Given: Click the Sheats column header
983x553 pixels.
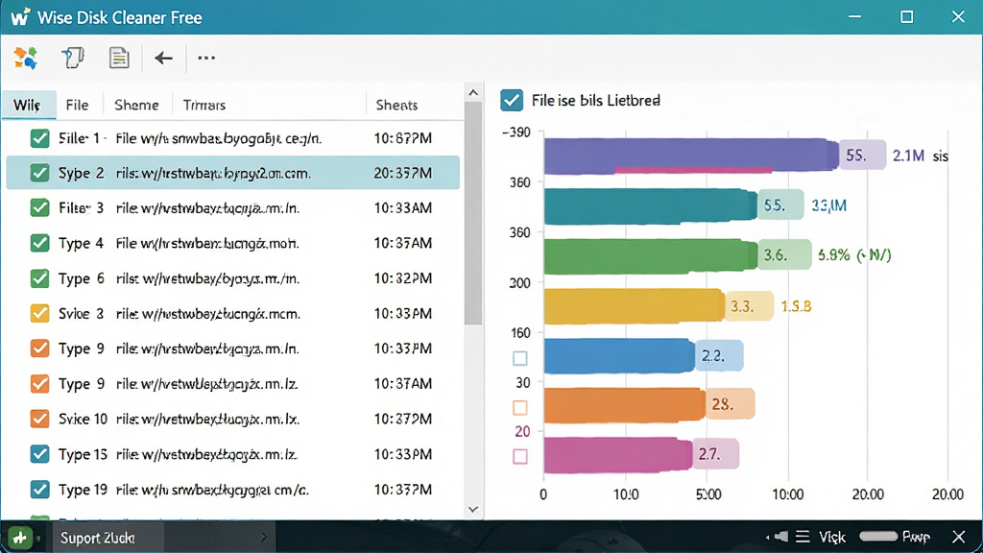Looking at the screenshot, I should click(396, 105).
